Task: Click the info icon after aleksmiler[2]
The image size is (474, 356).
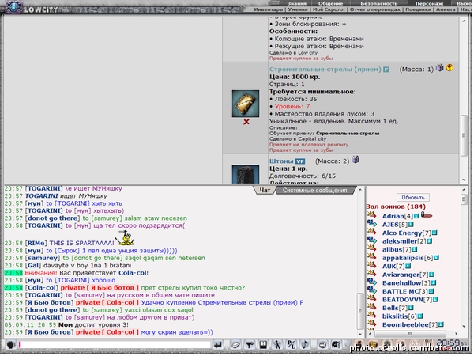Action: point(429,241)
